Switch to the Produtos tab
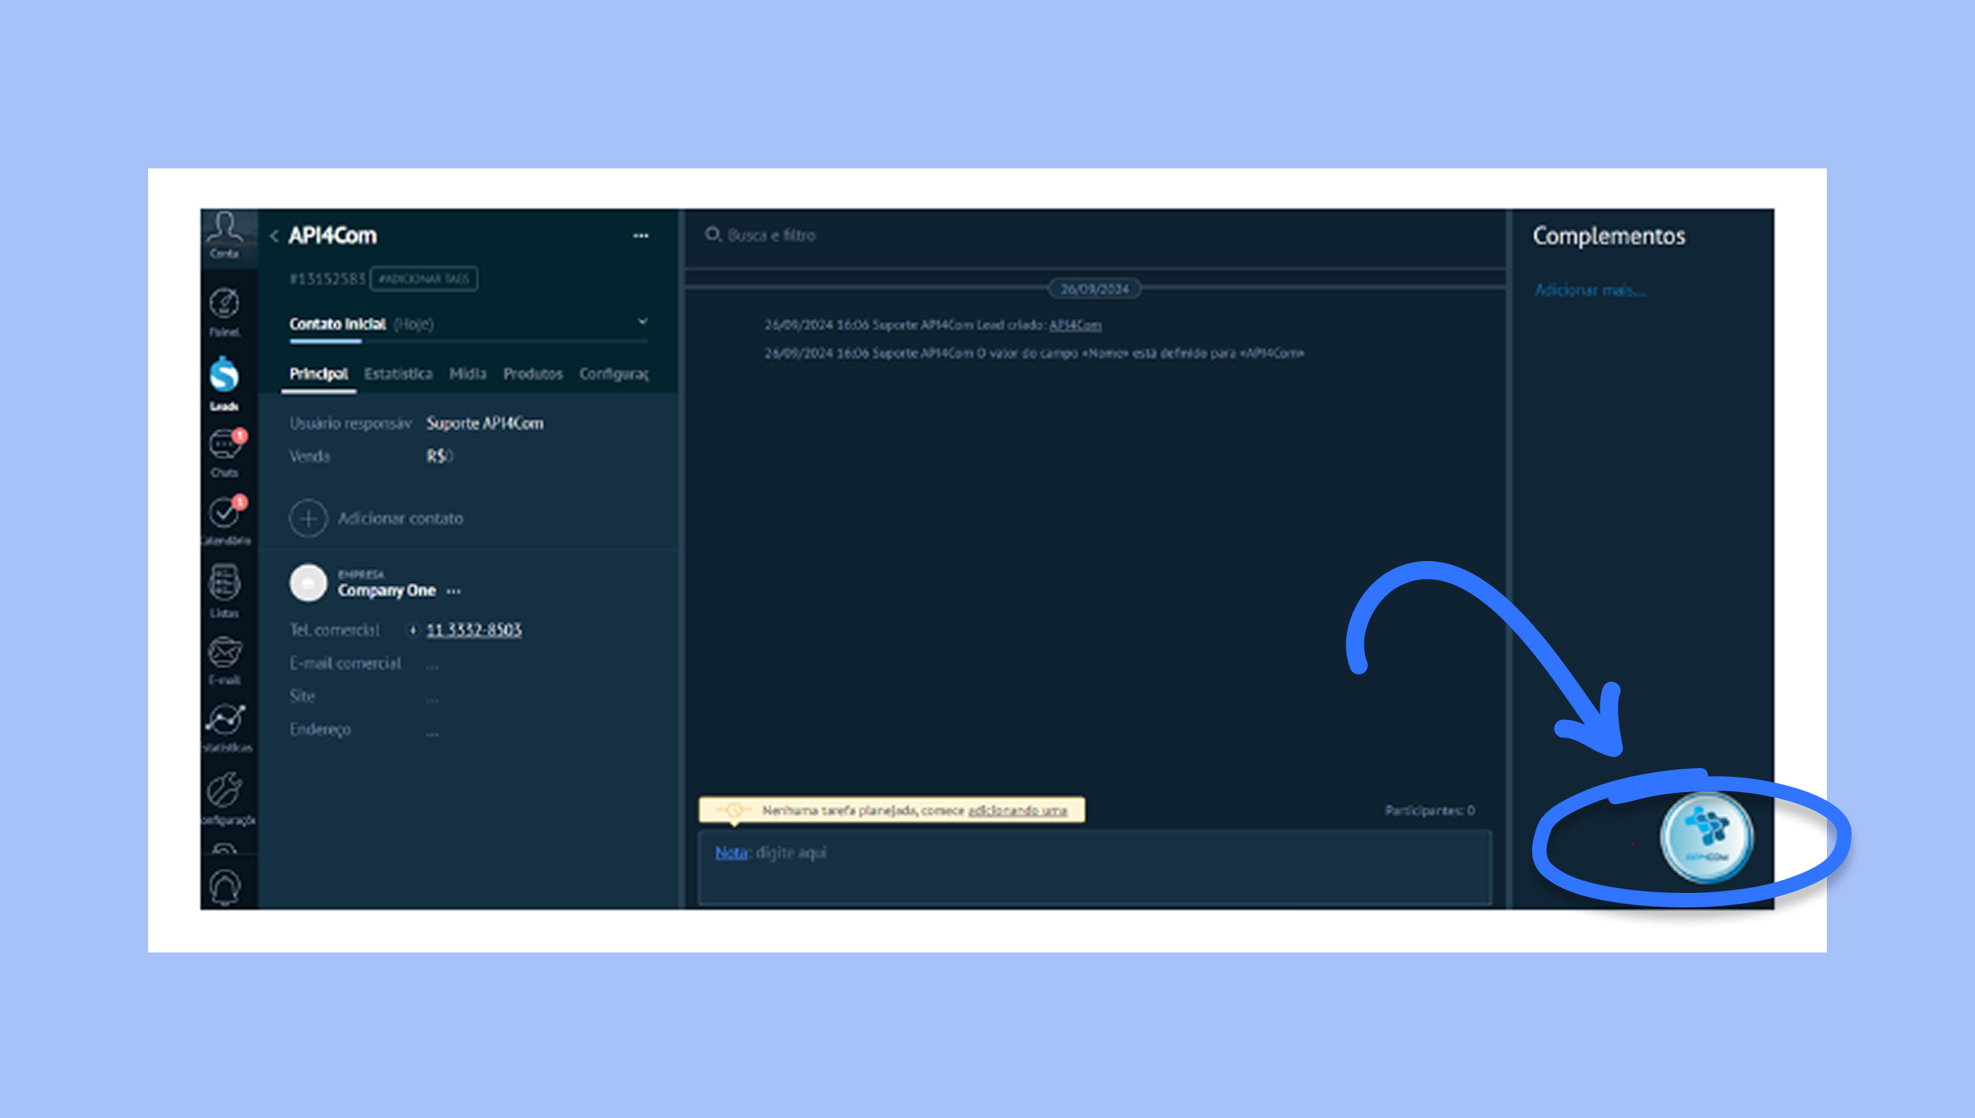 pos(533,374)
